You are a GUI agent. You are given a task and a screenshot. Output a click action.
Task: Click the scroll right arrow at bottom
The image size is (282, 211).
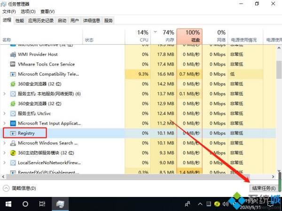point(273,177)
